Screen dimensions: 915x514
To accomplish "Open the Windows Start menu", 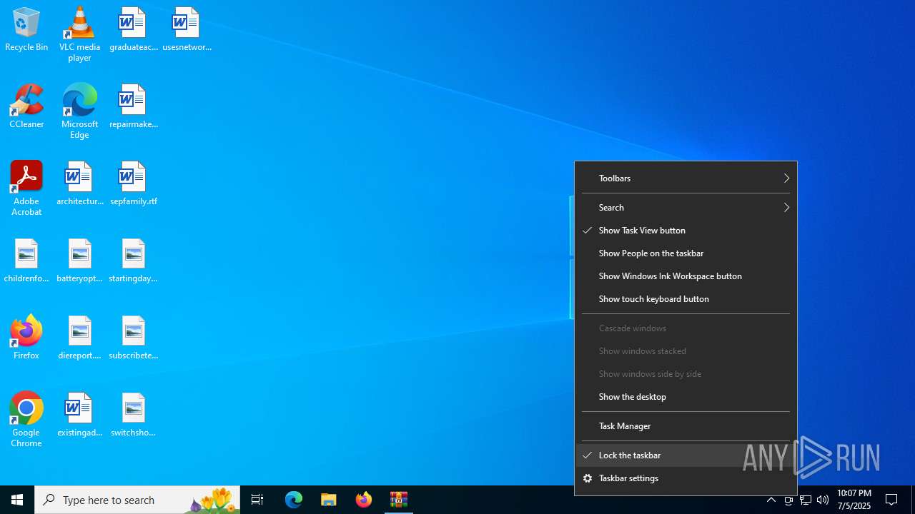I will click(x=17, y=500).
